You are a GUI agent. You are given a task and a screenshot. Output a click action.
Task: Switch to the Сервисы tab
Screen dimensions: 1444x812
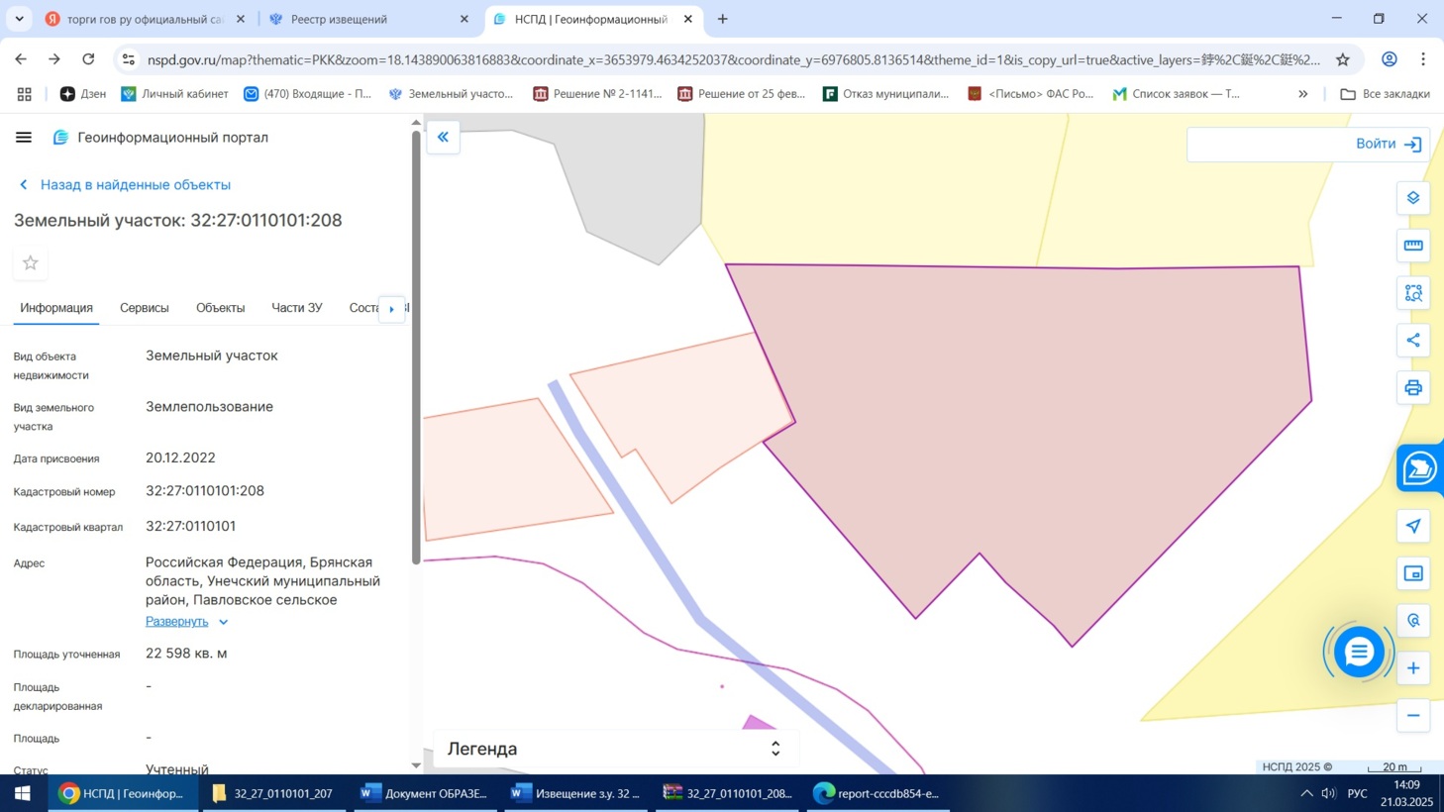pos(144,308)
